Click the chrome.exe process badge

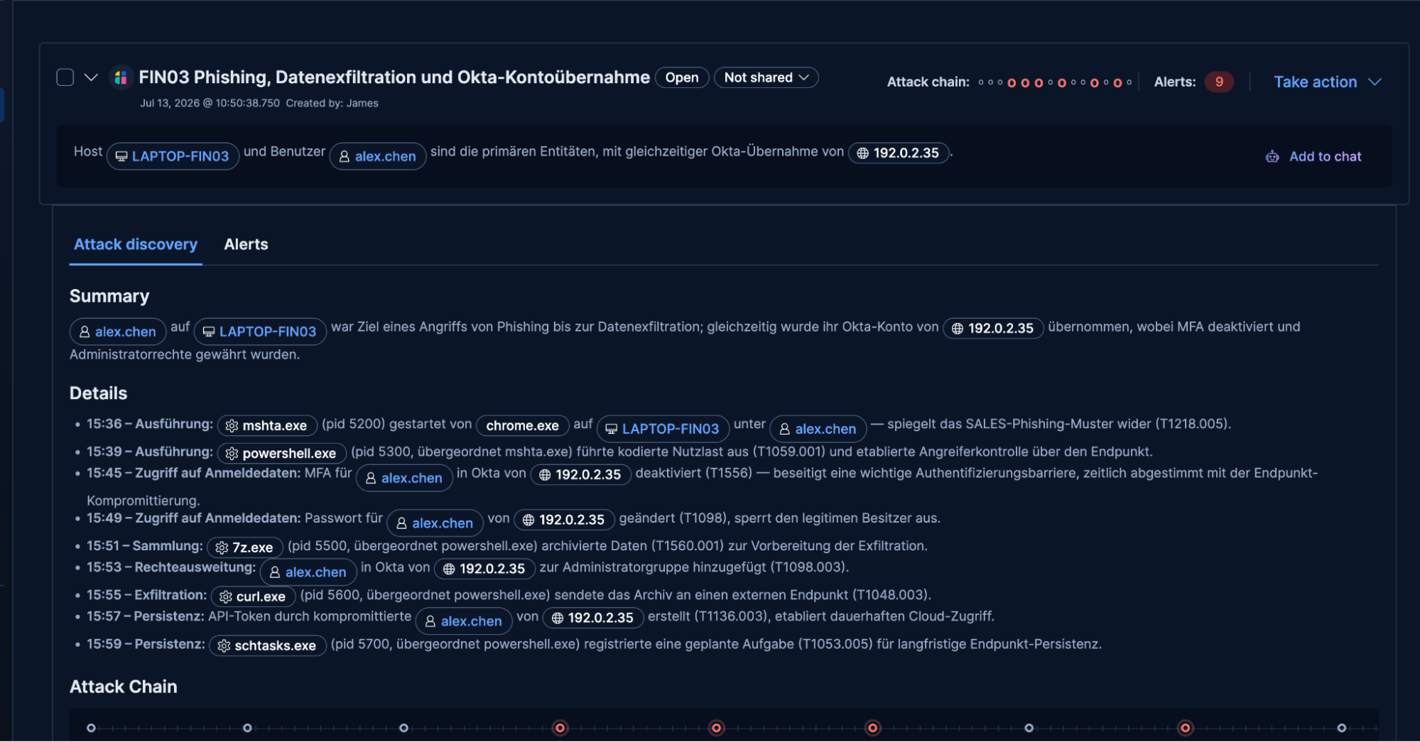(522, 425)
